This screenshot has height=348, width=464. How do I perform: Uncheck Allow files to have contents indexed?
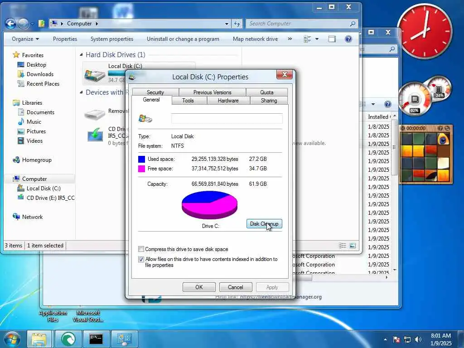click(x=141, y=259)
